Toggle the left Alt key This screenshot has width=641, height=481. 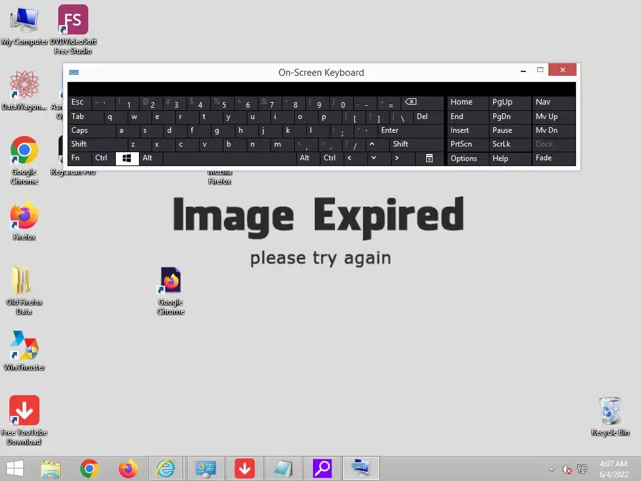[x=151, y=158]
